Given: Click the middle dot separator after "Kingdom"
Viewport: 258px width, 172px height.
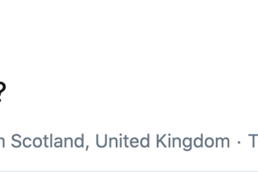Looking at the screenshot, I should point(239,141).
